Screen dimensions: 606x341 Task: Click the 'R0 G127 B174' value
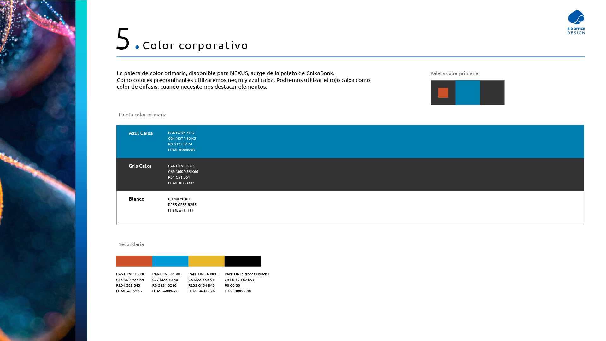pyautogui.click(x=180, y=144)
